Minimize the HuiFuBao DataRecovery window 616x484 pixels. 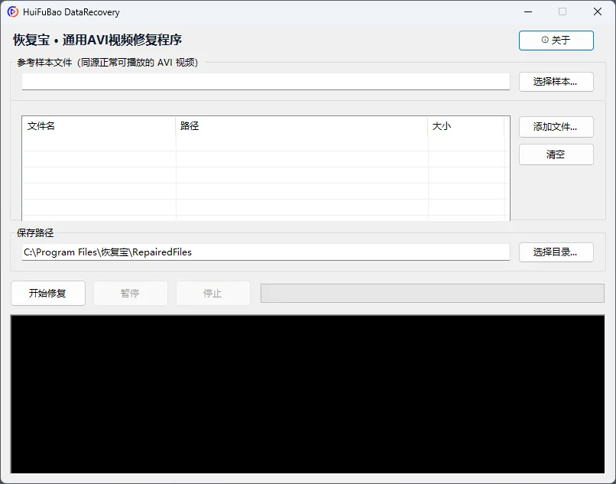point(528,11)
